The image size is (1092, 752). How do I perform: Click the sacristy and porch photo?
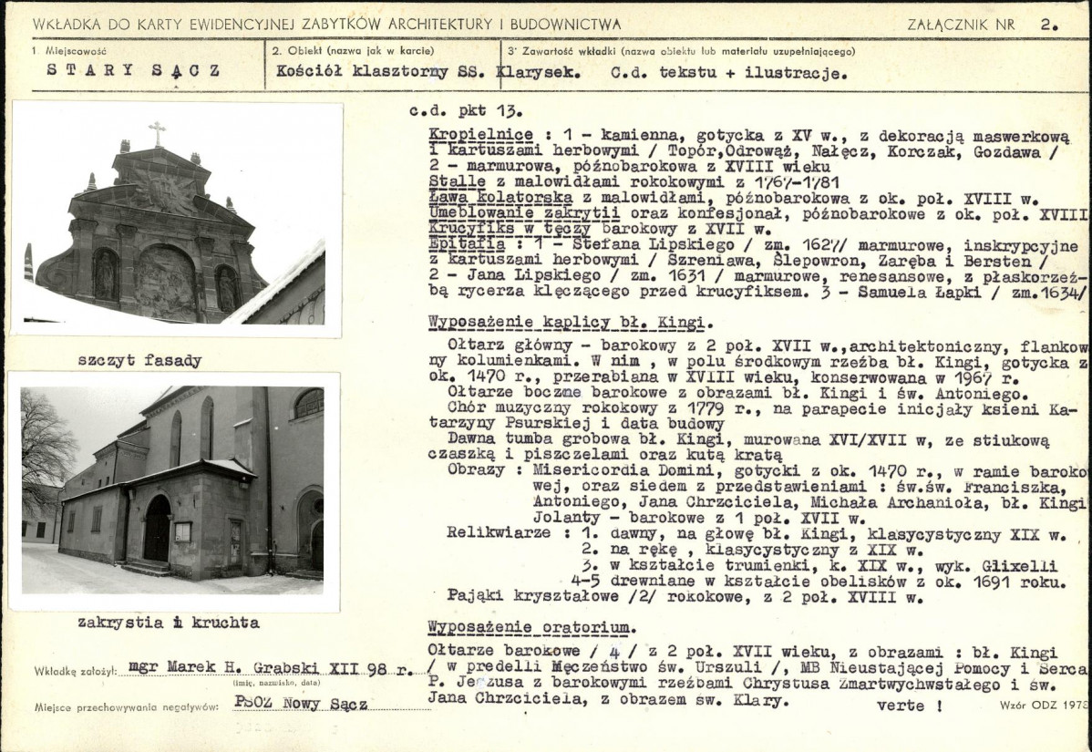click(x=173, y=491)
